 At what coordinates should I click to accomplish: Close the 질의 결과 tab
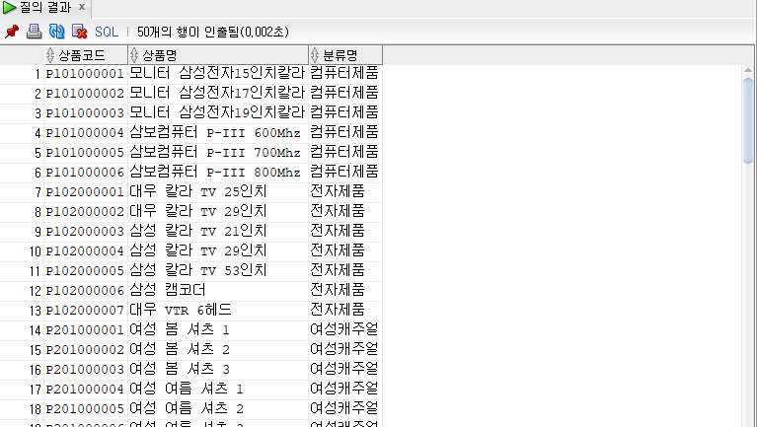point(82,7)
